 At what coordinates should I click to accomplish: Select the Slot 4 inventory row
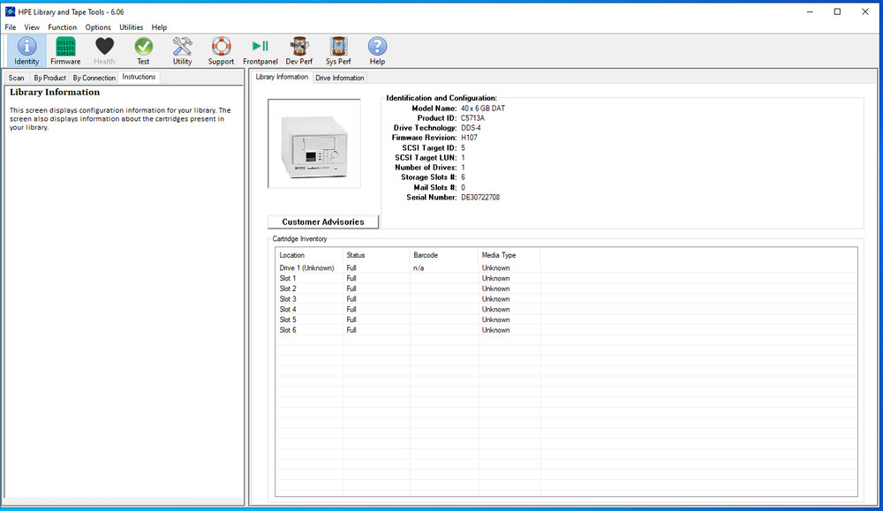[x=566, y=309]
